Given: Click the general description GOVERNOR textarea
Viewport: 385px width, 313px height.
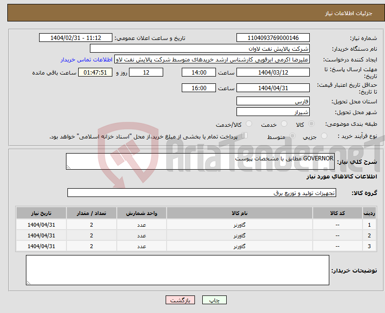Looking at the screenshot, I should tap(200, 161).
